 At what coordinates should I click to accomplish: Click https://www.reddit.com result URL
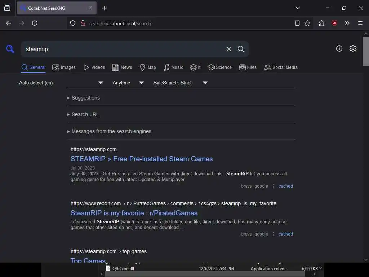(x=173, y=203)
